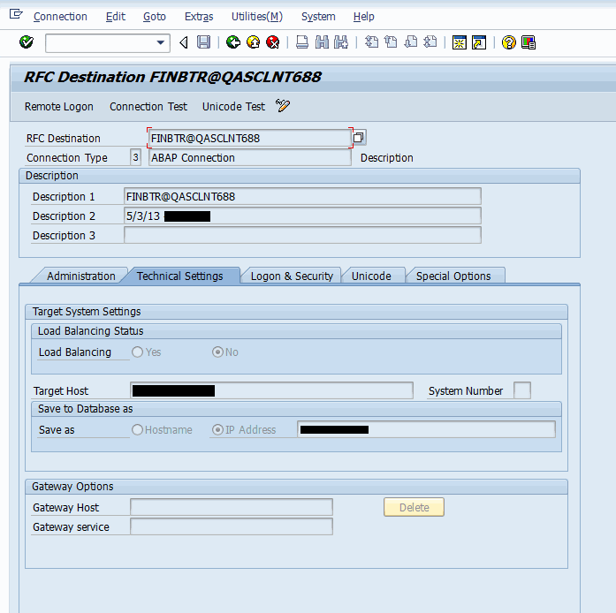Click the Customize Local Layout icon
616x613 pixels.
pos(529,42)
